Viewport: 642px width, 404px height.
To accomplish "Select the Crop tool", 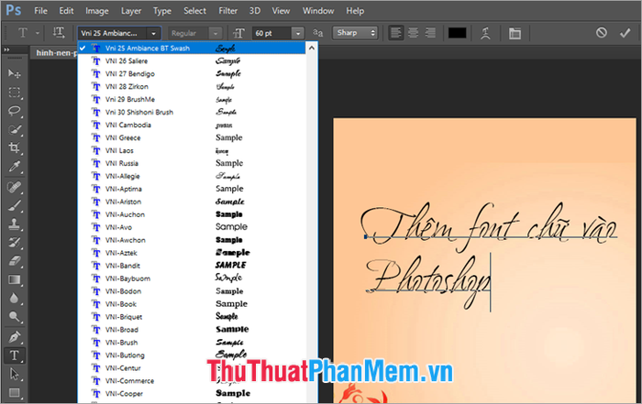I will (15, 147).
